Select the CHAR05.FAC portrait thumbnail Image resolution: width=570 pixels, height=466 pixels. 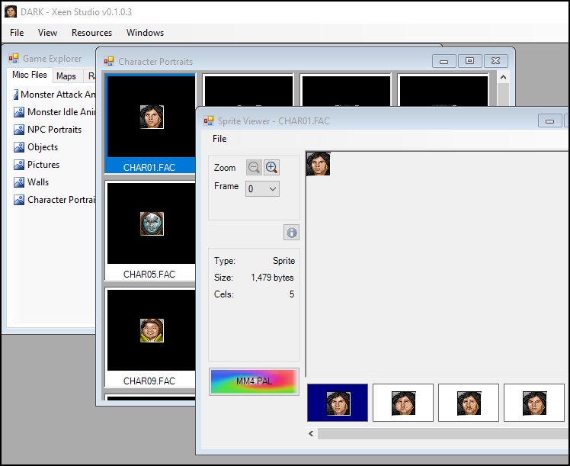(150, 230)
